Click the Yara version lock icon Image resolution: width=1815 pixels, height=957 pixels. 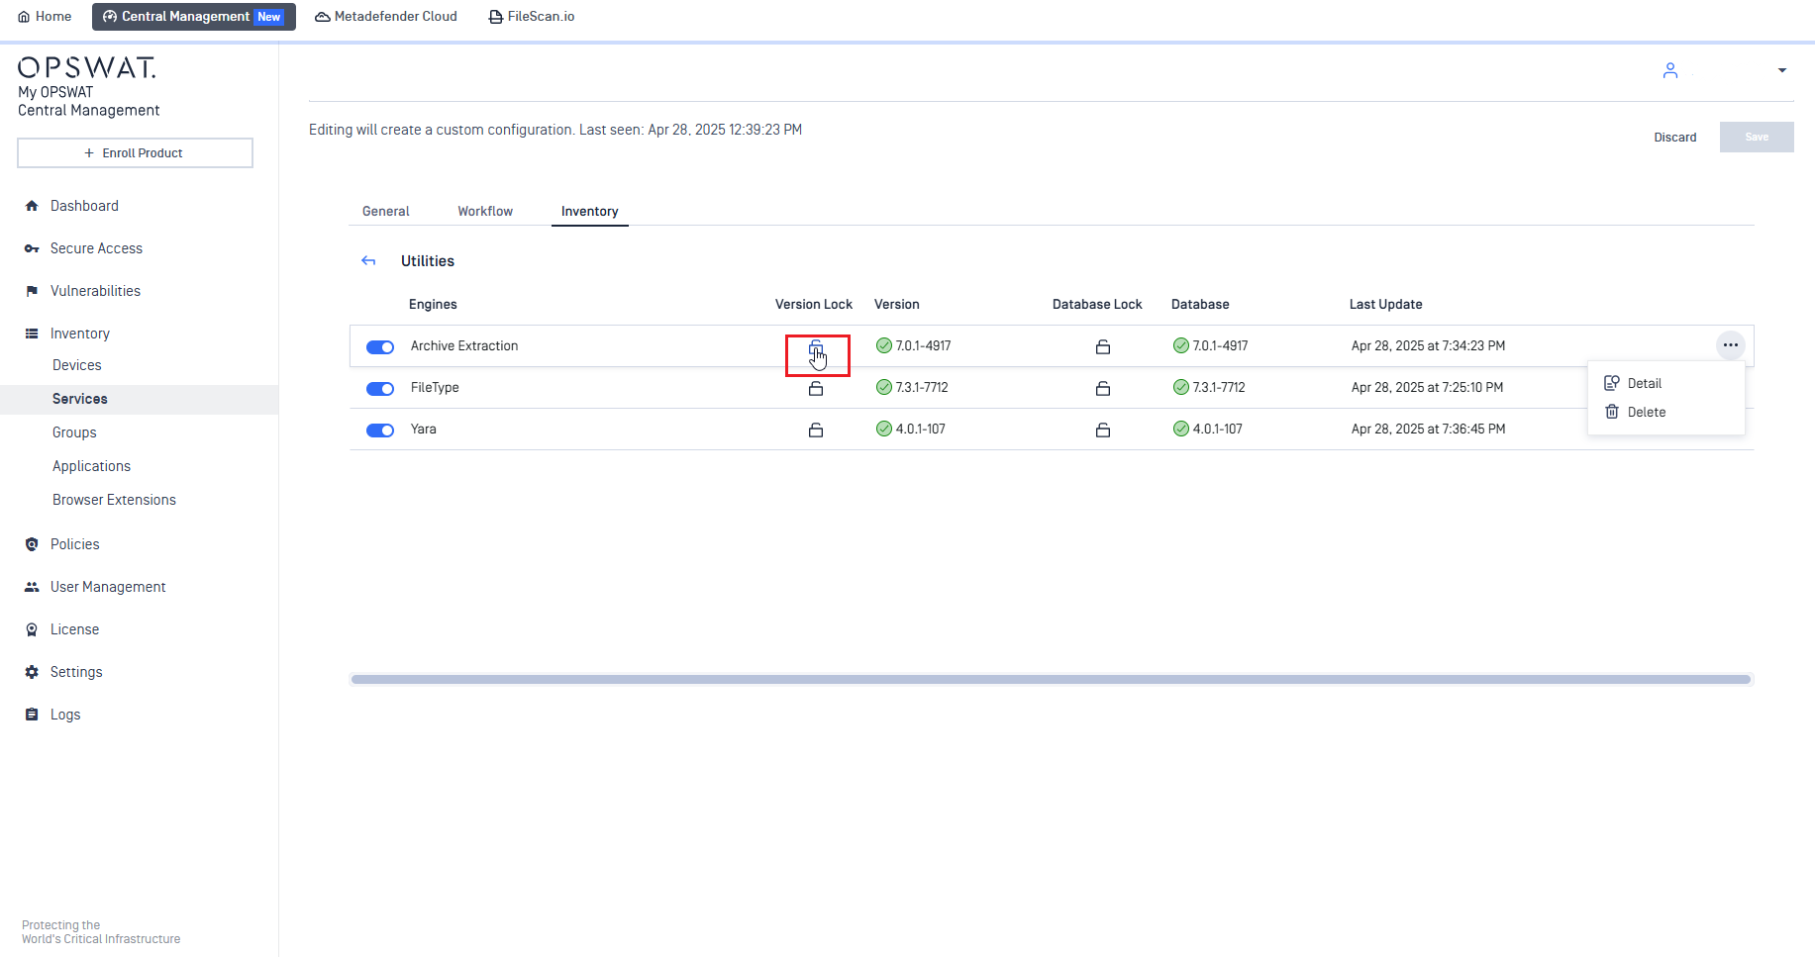[x=816, y=430]
